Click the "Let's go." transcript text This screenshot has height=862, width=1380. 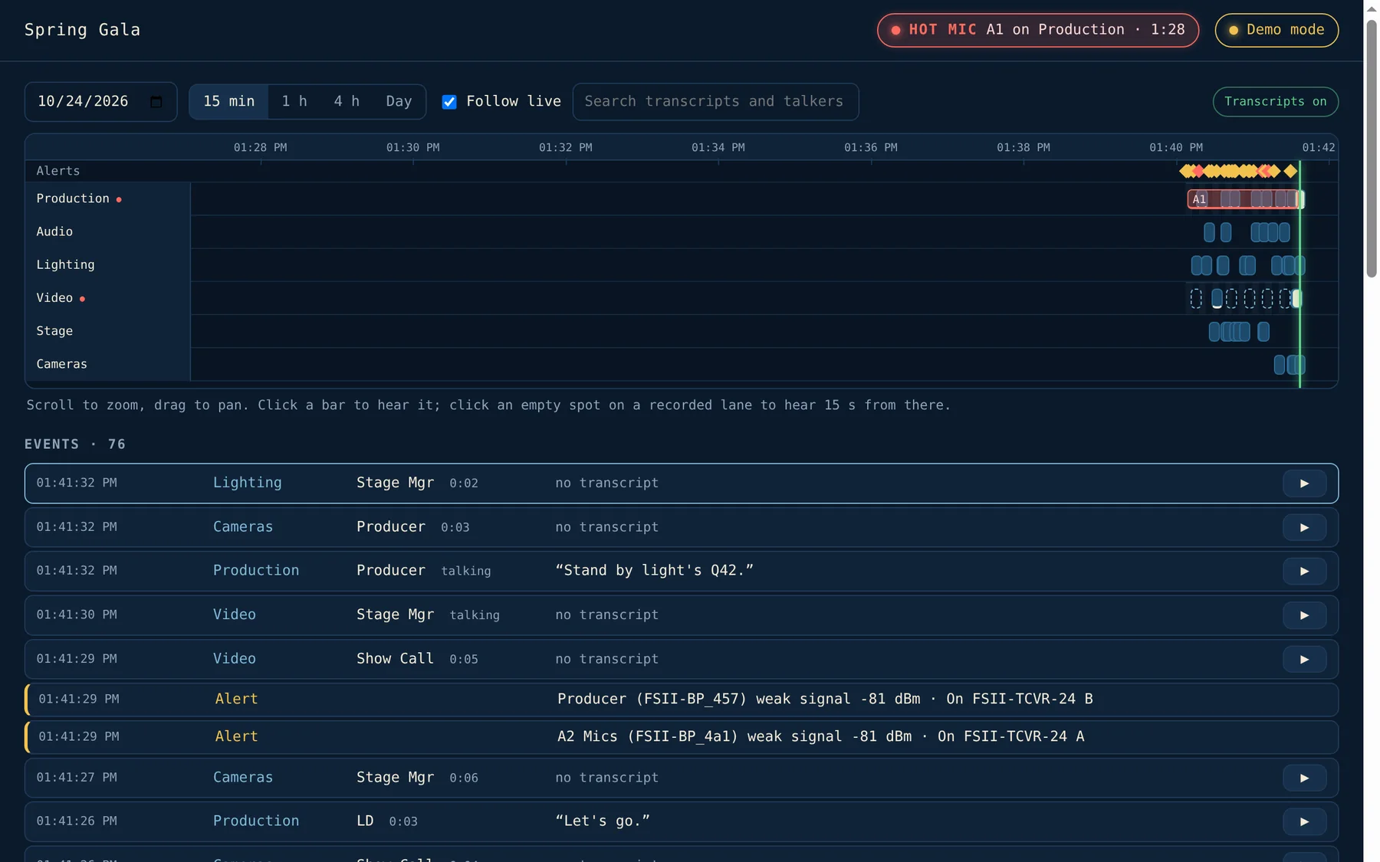[603, 821]
